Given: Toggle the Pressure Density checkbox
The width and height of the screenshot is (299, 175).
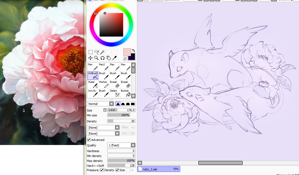Looking at the screenshot, I should click(102, 170).
